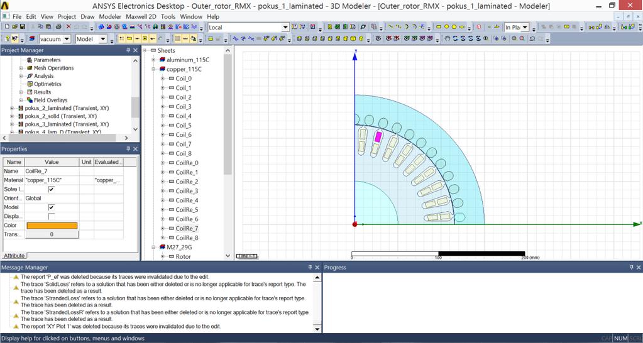
Task: Click the Time = -1 label
Action: tap(247, 256)
